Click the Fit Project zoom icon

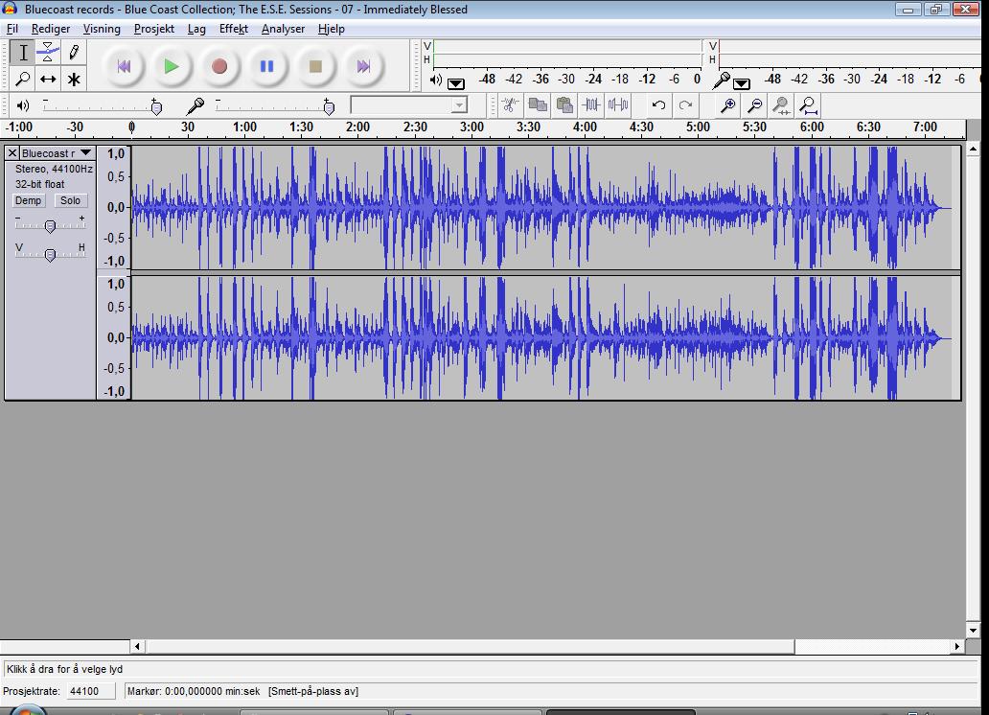[x=808, y=105]
